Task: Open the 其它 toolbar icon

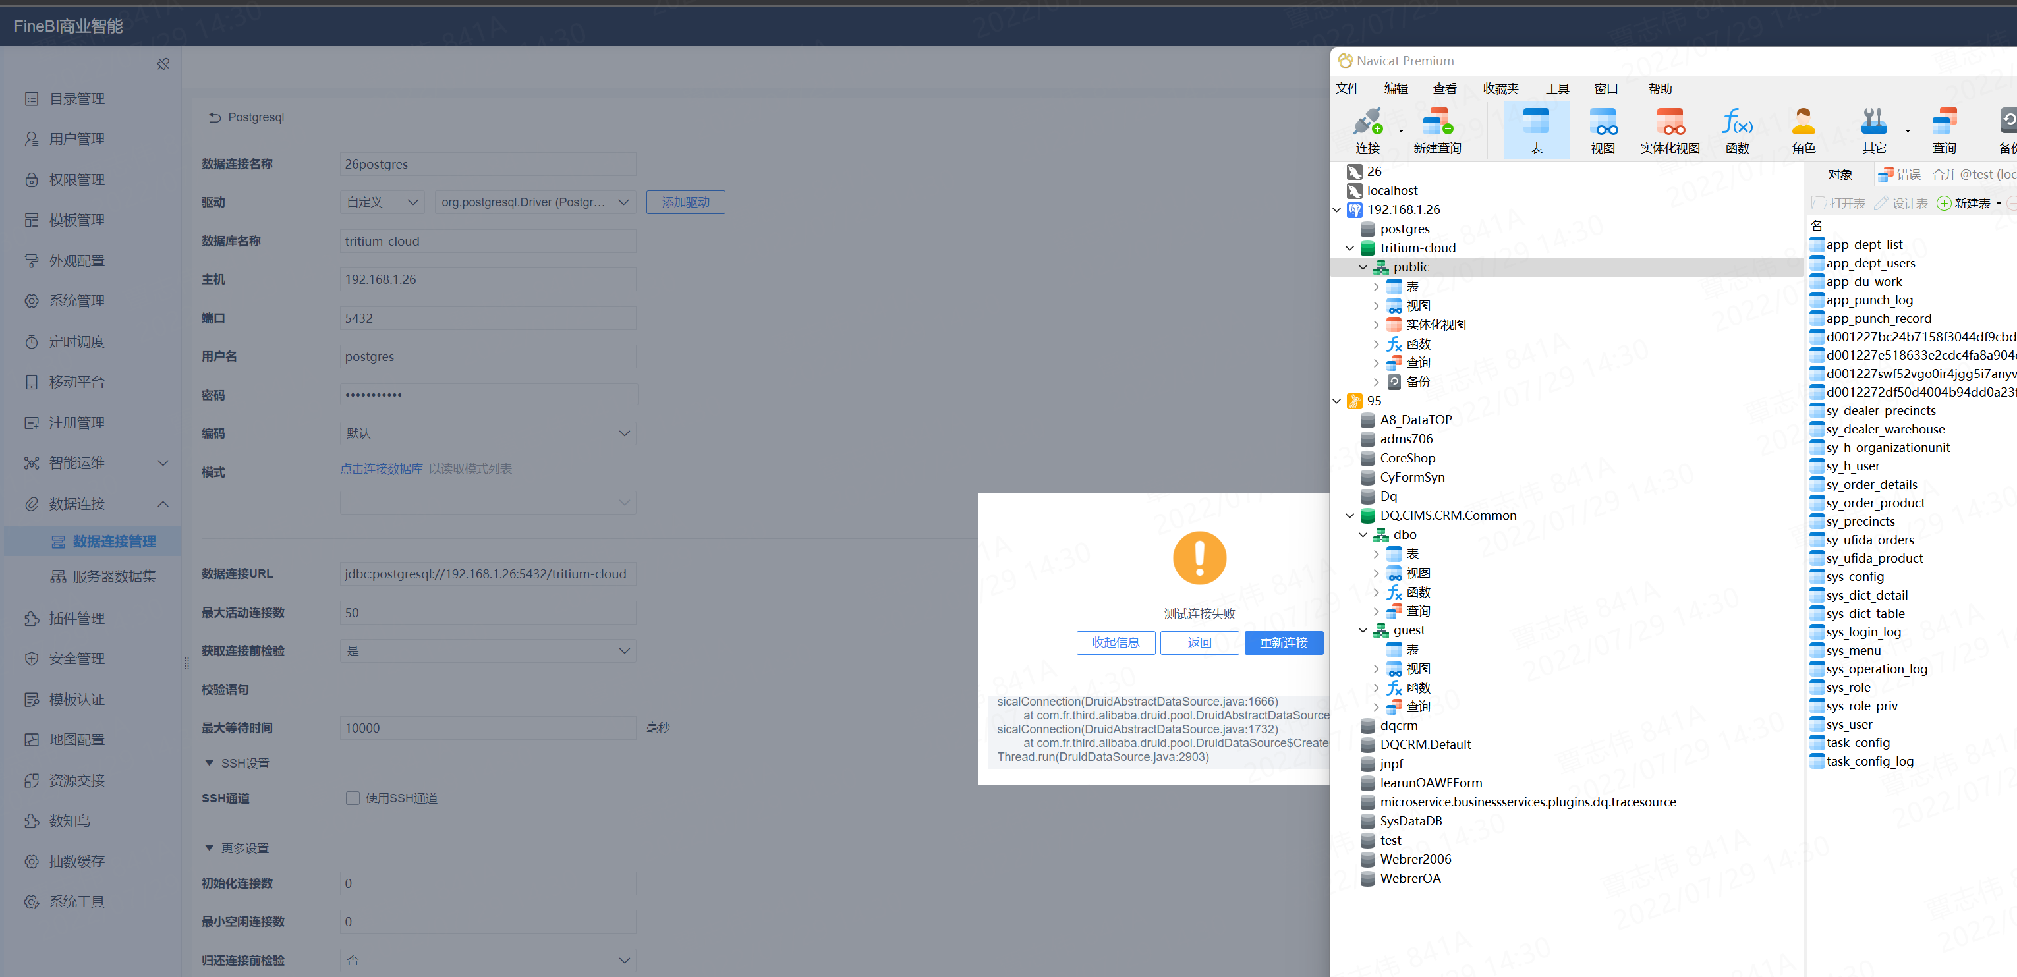Action: 1874,130
